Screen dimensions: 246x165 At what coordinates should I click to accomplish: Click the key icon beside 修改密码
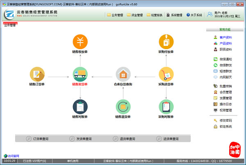coord(216,120)
